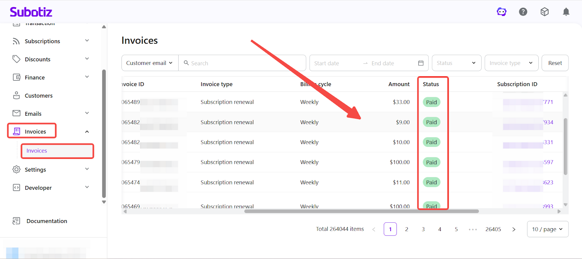Click the horizontal table scrollbar
Viewport: 582px width, 259px height.
point(361,211)
